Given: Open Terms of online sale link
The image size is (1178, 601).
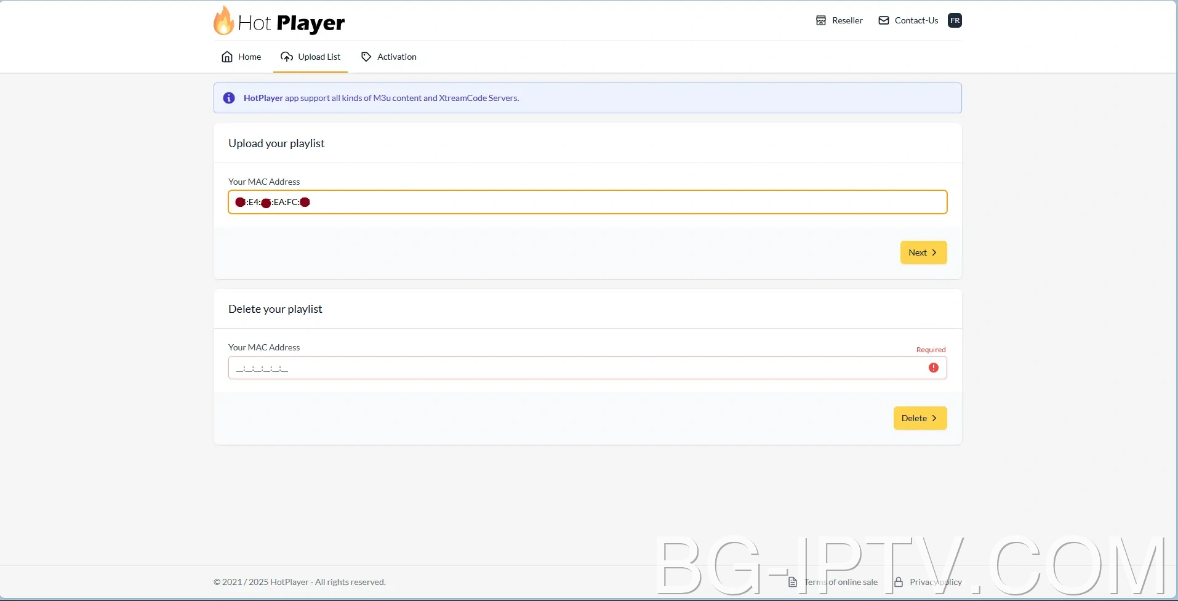Looking at the screenshot, I should 833,582.
